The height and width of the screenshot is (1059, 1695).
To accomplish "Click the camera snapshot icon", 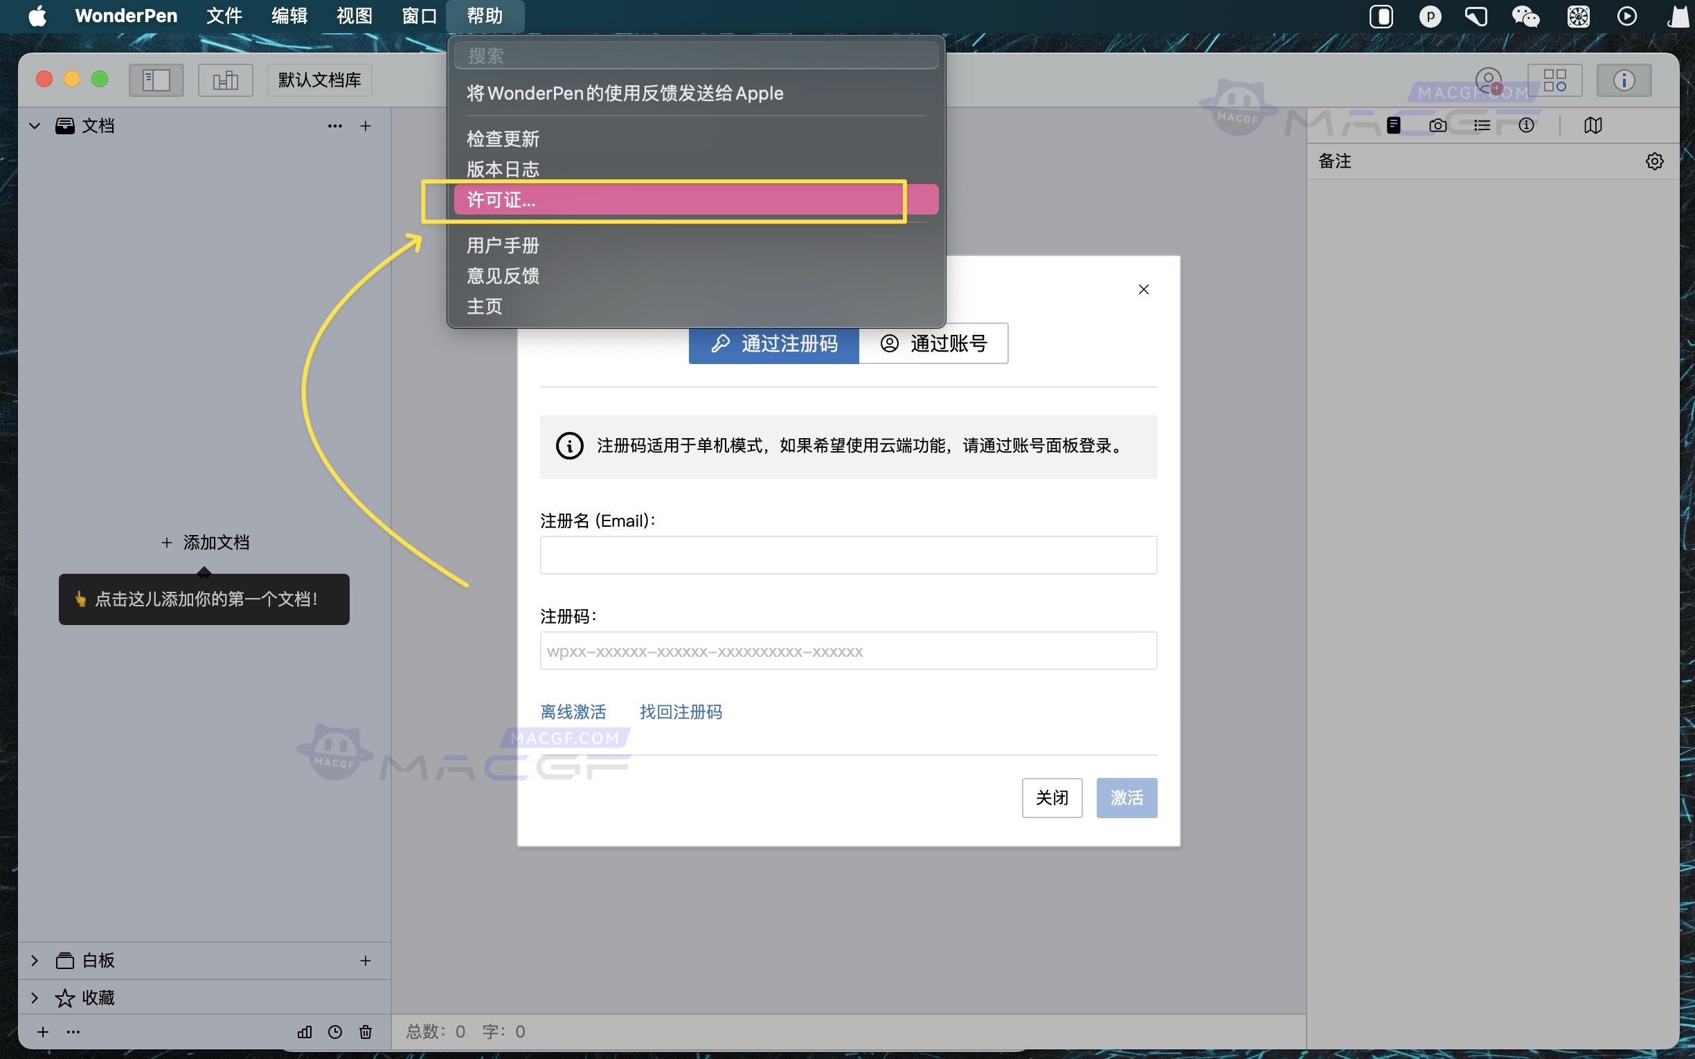I will coord(1437,125).
